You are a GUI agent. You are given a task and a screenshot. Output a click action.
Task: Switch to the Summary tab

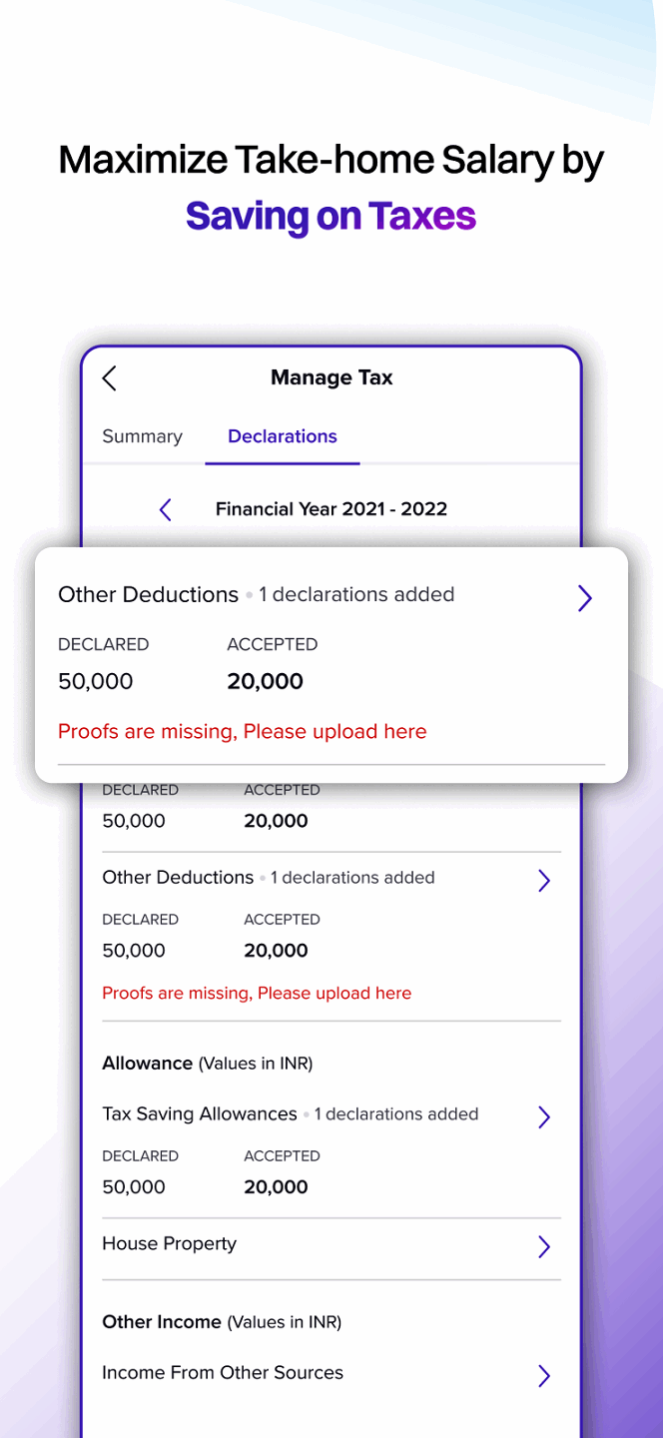coord(142,436)
